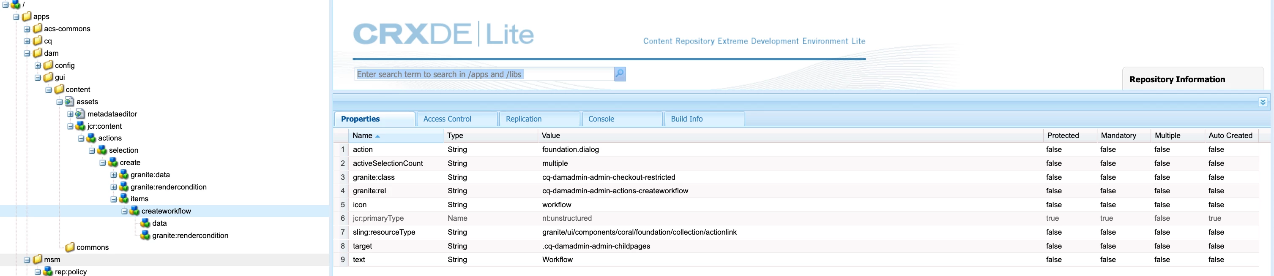Click the selection node icon

102,150
